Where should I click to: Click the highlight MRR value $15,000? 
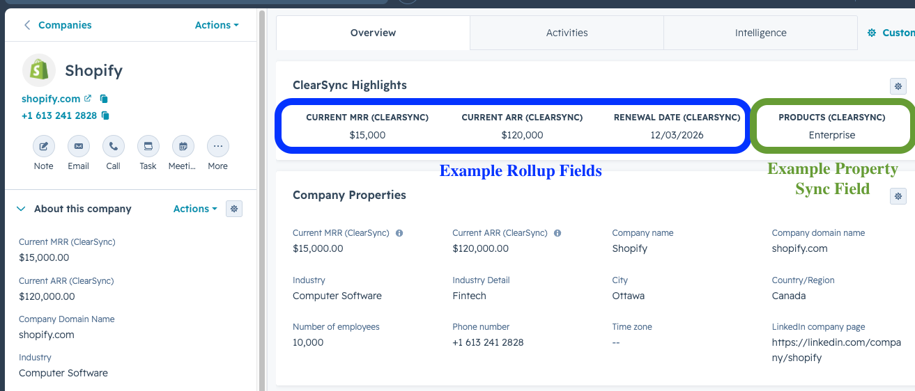[367, 135]
